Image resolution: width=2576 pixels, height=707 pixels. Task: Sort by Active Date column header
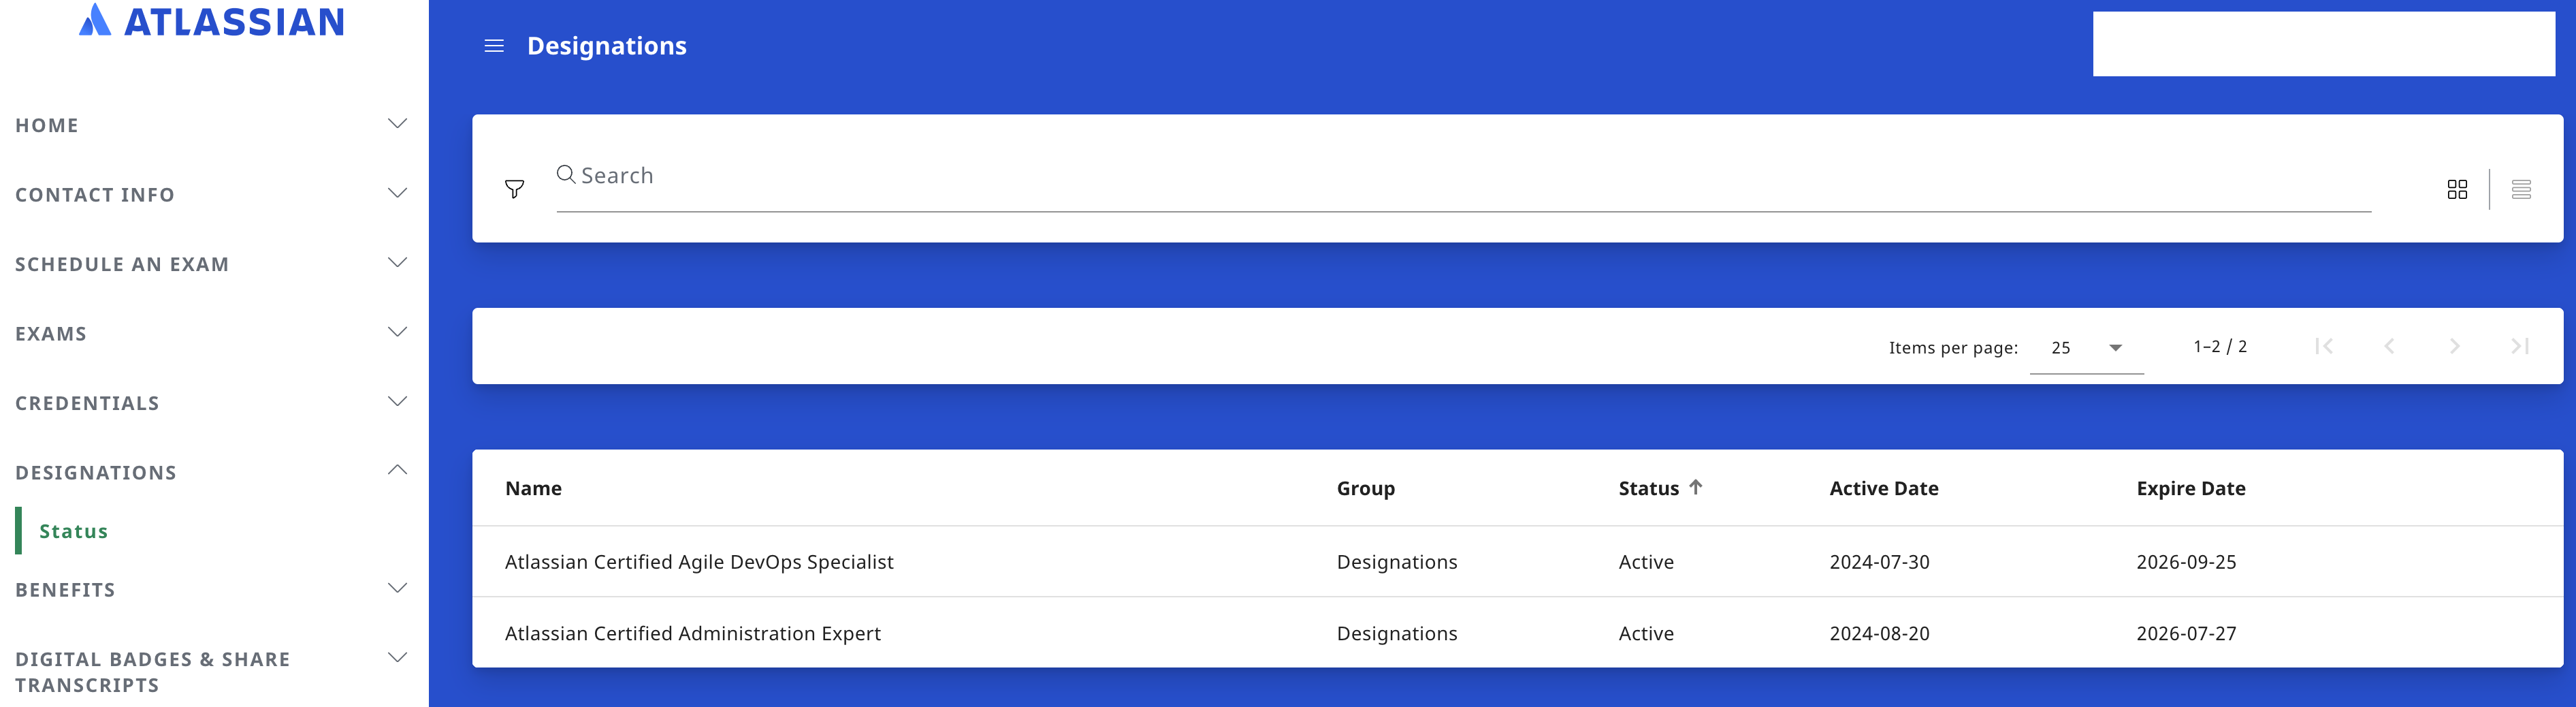point(1883,488)
